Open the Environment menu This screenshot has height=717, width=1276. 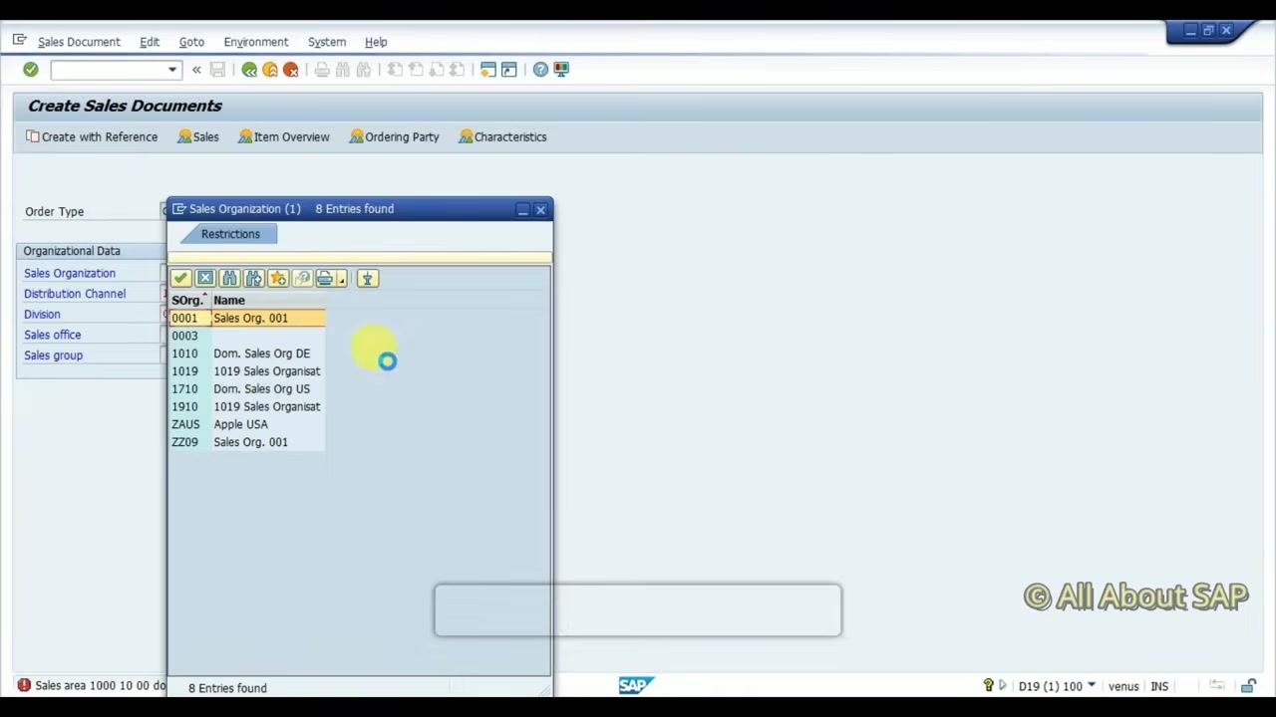tap(256, 42)
